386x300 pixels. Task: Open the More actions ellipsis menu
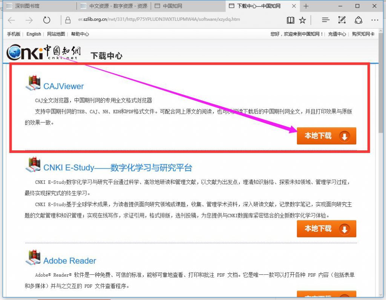[x=374, y=20]
